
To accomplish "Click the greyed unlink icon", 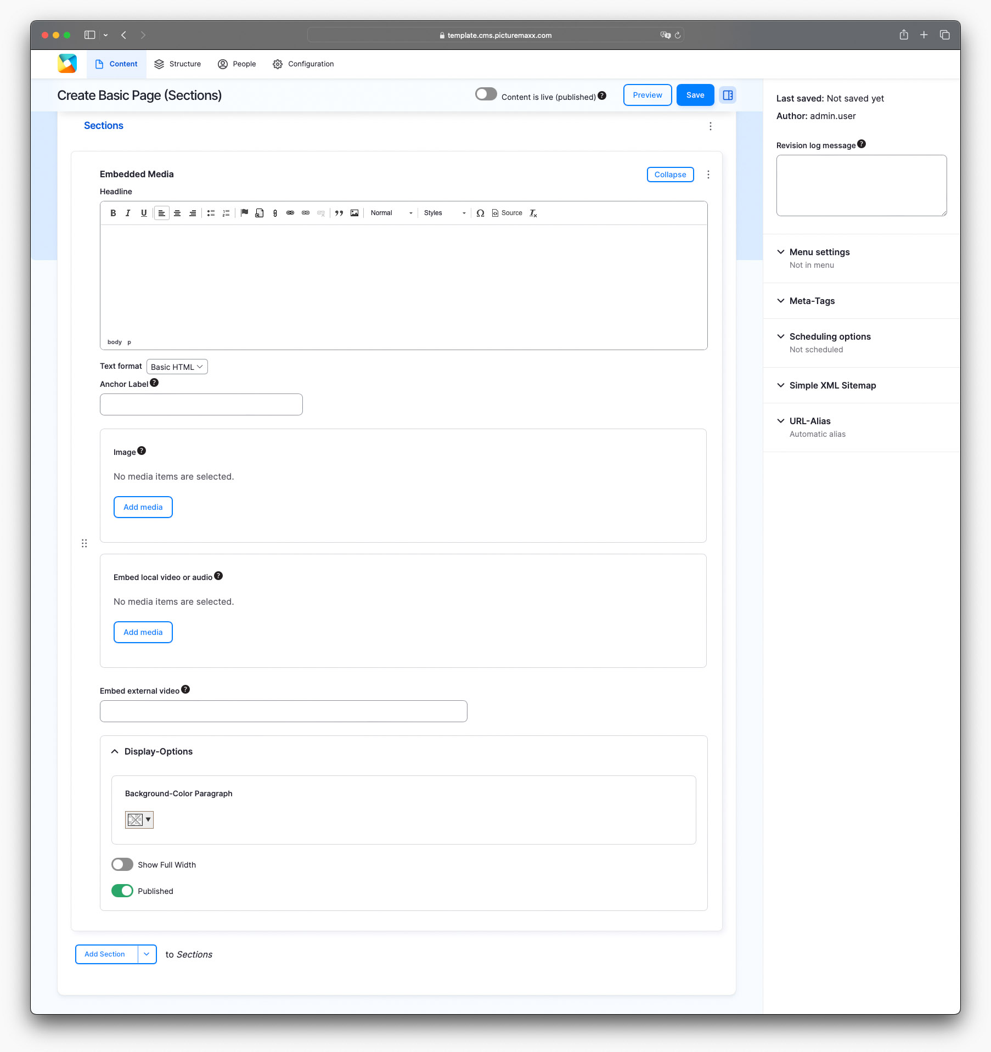I will [321, 213].
